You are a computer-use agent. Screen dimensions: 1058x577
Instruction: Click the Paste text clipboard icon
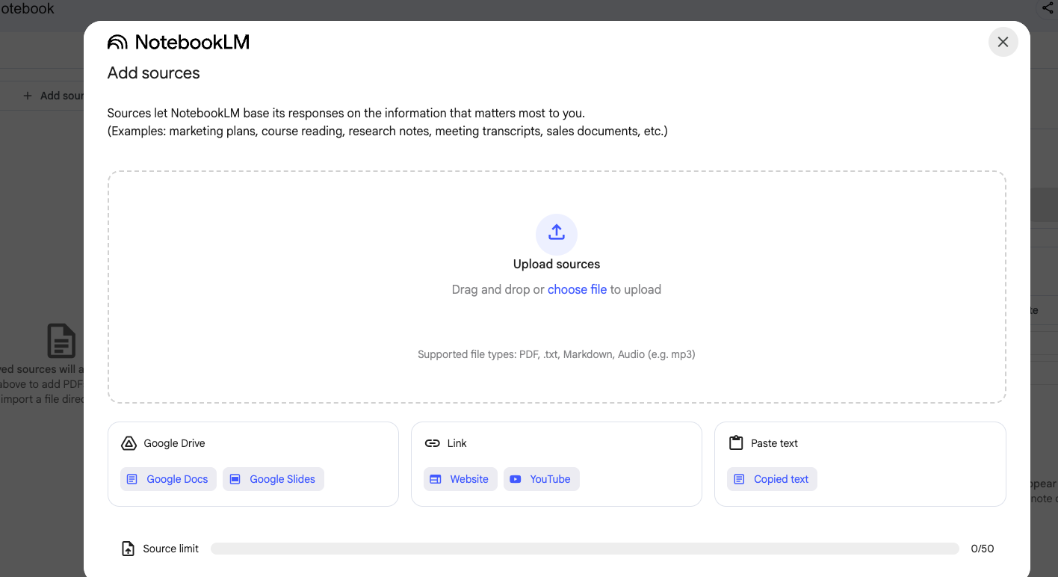736,443
